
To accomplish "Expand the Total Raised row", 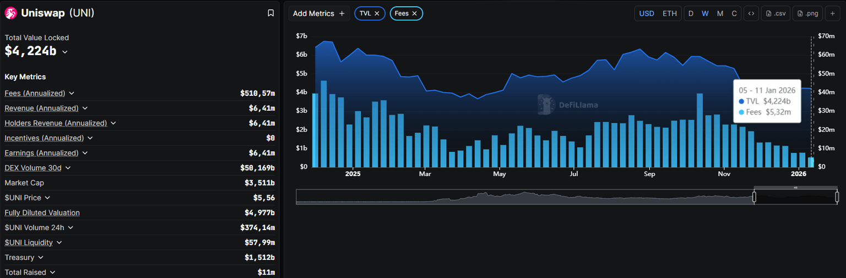I will [52, 272].
